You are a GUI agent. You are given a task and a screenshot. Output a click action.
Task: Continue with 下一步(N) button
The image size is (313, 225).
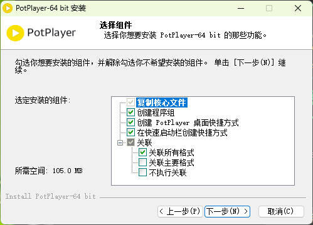click(x=227, y=211)
